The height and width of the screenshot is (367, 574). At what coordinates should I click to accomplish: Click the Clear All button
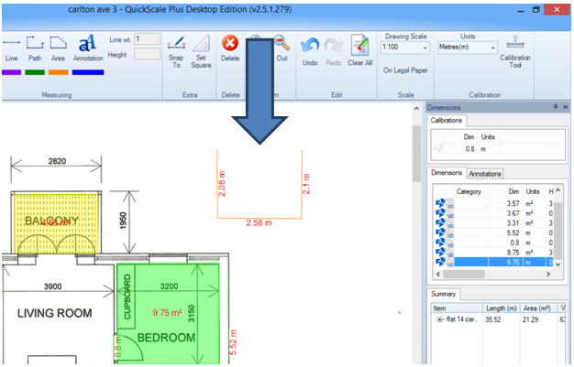point(360,49)
